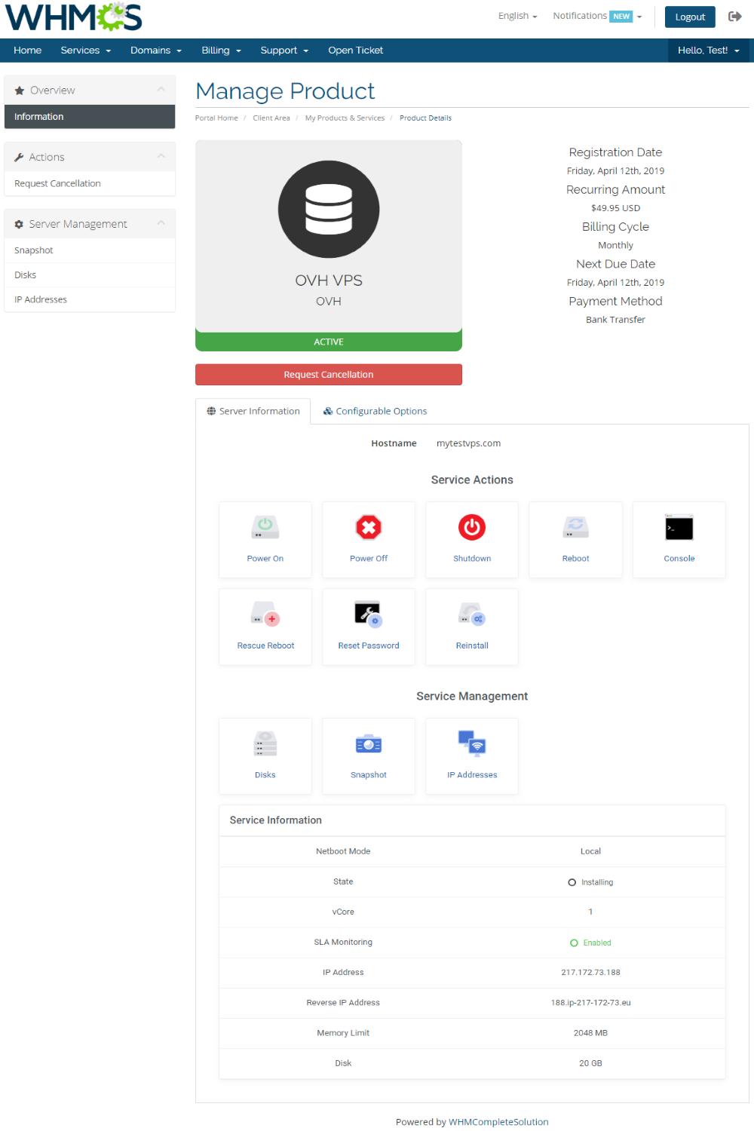This screenshot has width=754, height=1131.
Task: Expand the Billing menu
Action: (x=222, y=51)
